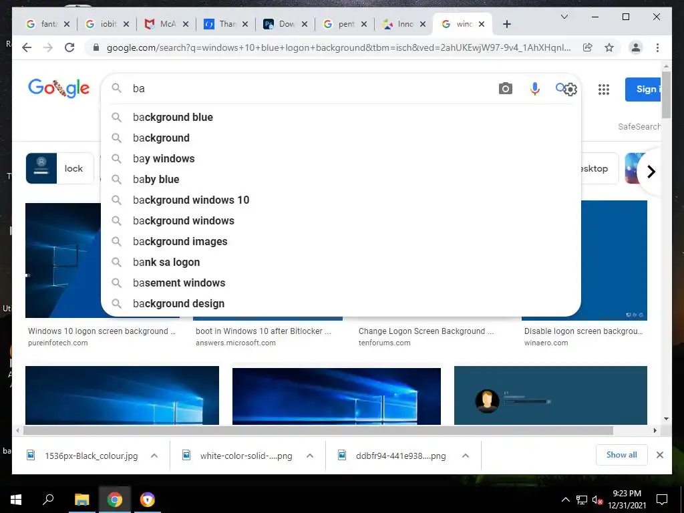Screen dimensions: 684x513
Task: Click the horizontal page scrollbar
Action: pyautogui.click(x=318, y=431)
